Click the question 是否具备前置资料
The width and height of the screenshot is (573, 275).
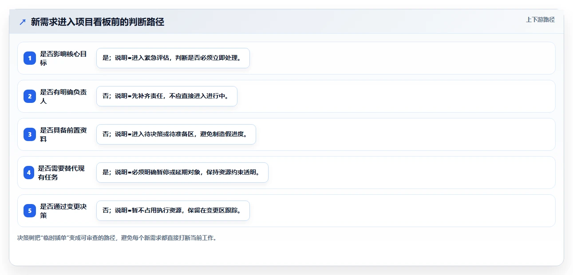pos(63,134)
